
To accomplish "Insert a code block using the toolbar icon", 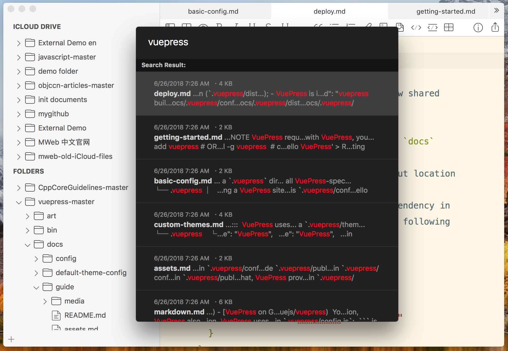I will 432,27.
